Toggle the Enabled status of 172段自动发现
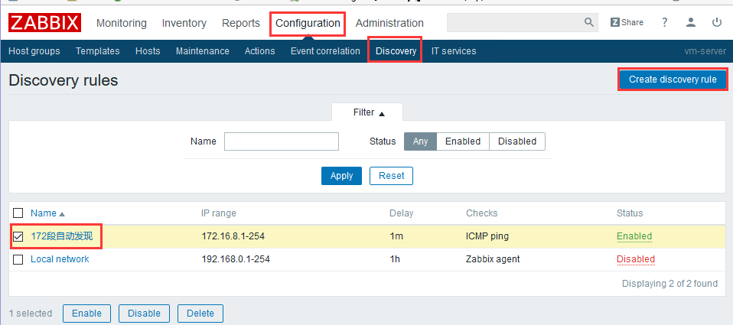733x325 pixels. click(x=634, y=236)
